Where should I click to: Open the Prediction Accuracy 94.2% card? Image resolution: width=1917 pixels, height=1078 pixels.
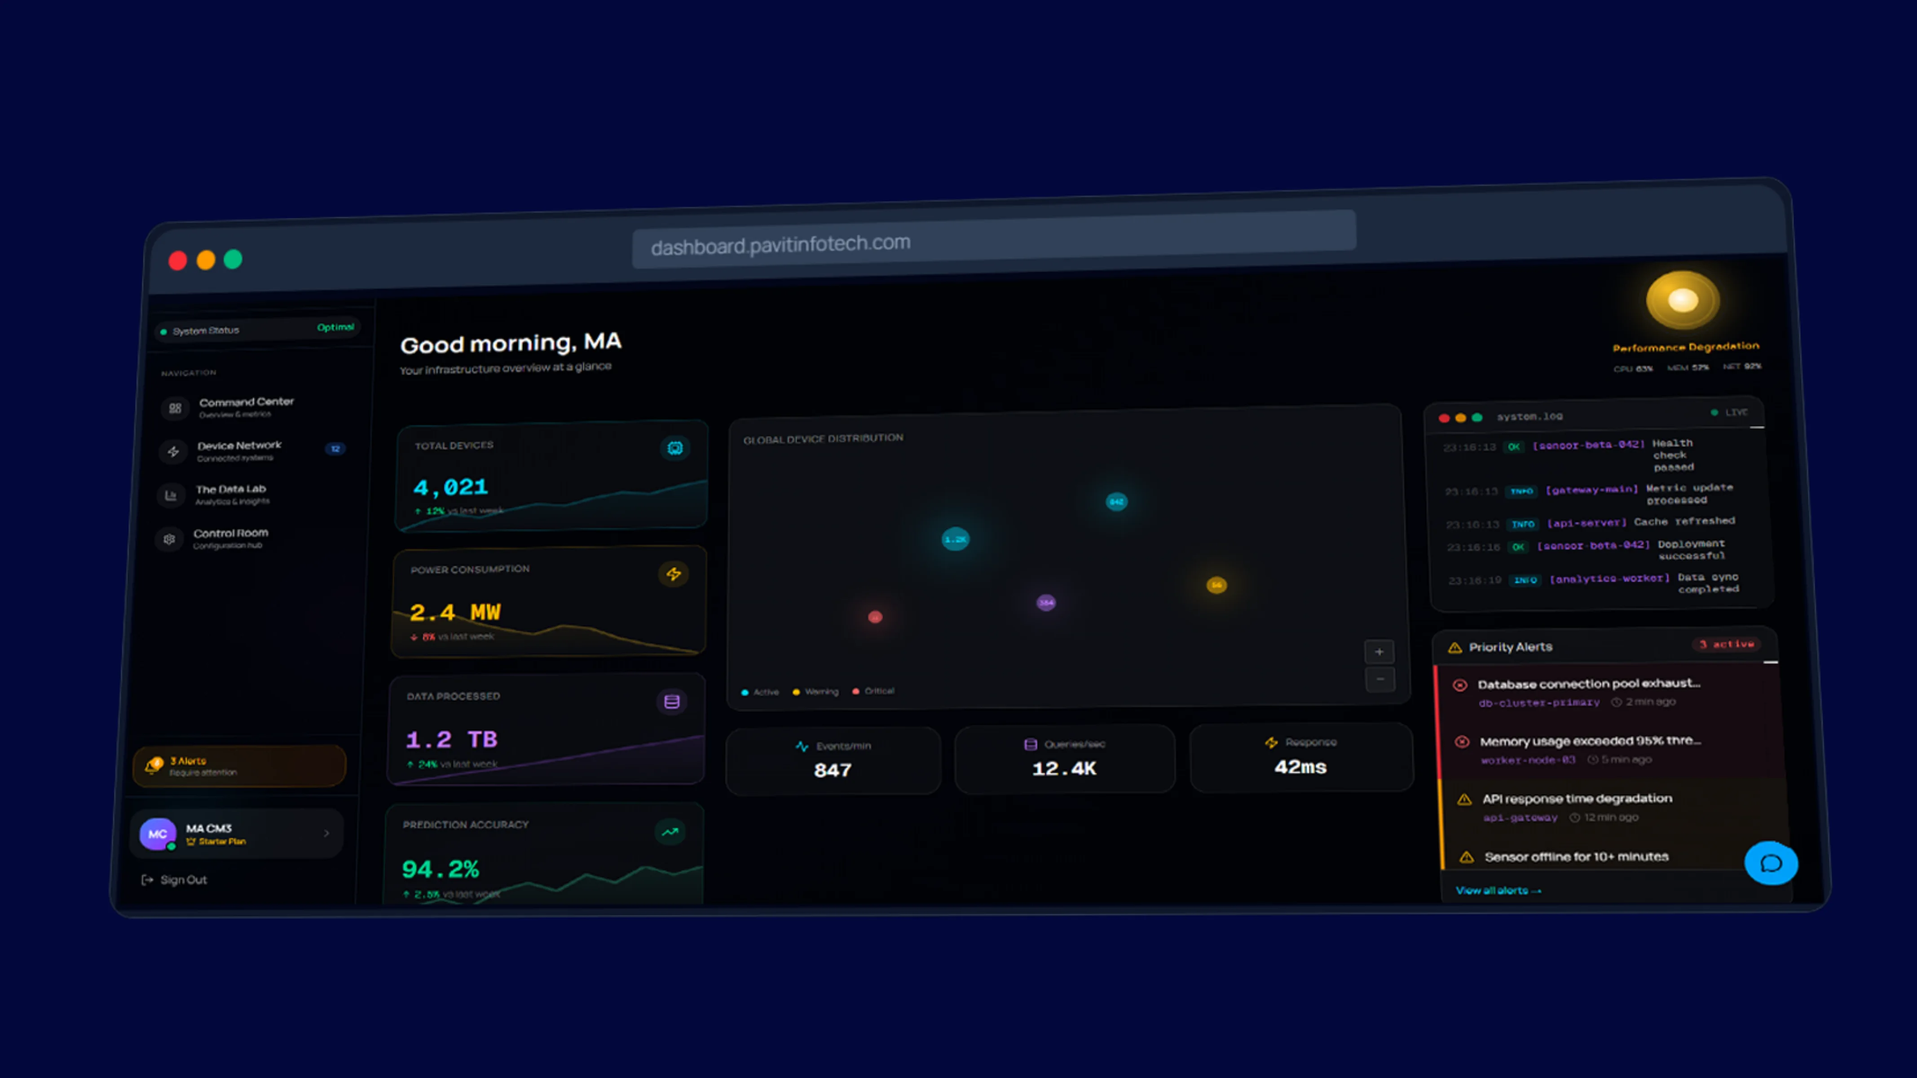(x=544, y=853)
